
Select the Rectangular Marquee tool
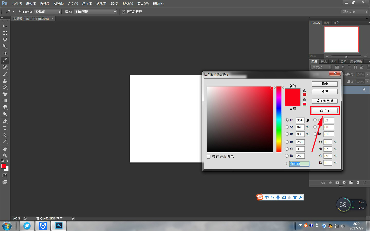5,33
